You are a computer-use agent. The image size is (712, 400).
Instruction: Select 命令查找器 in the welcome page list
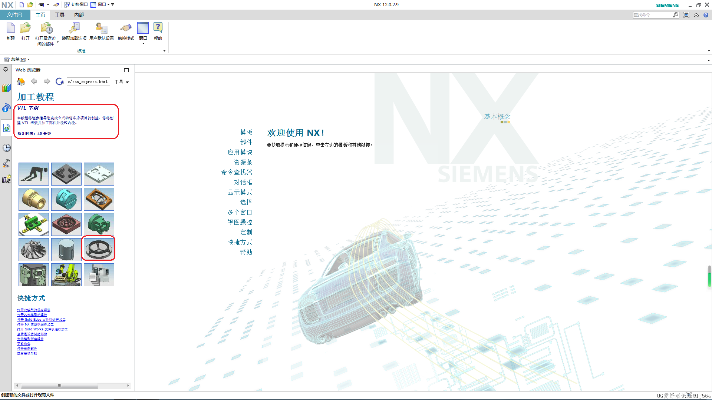[x=237, y=172]
